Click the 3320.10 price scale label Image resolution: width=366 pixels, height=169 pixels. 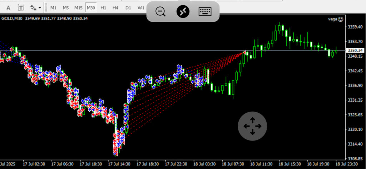[355, 129]
